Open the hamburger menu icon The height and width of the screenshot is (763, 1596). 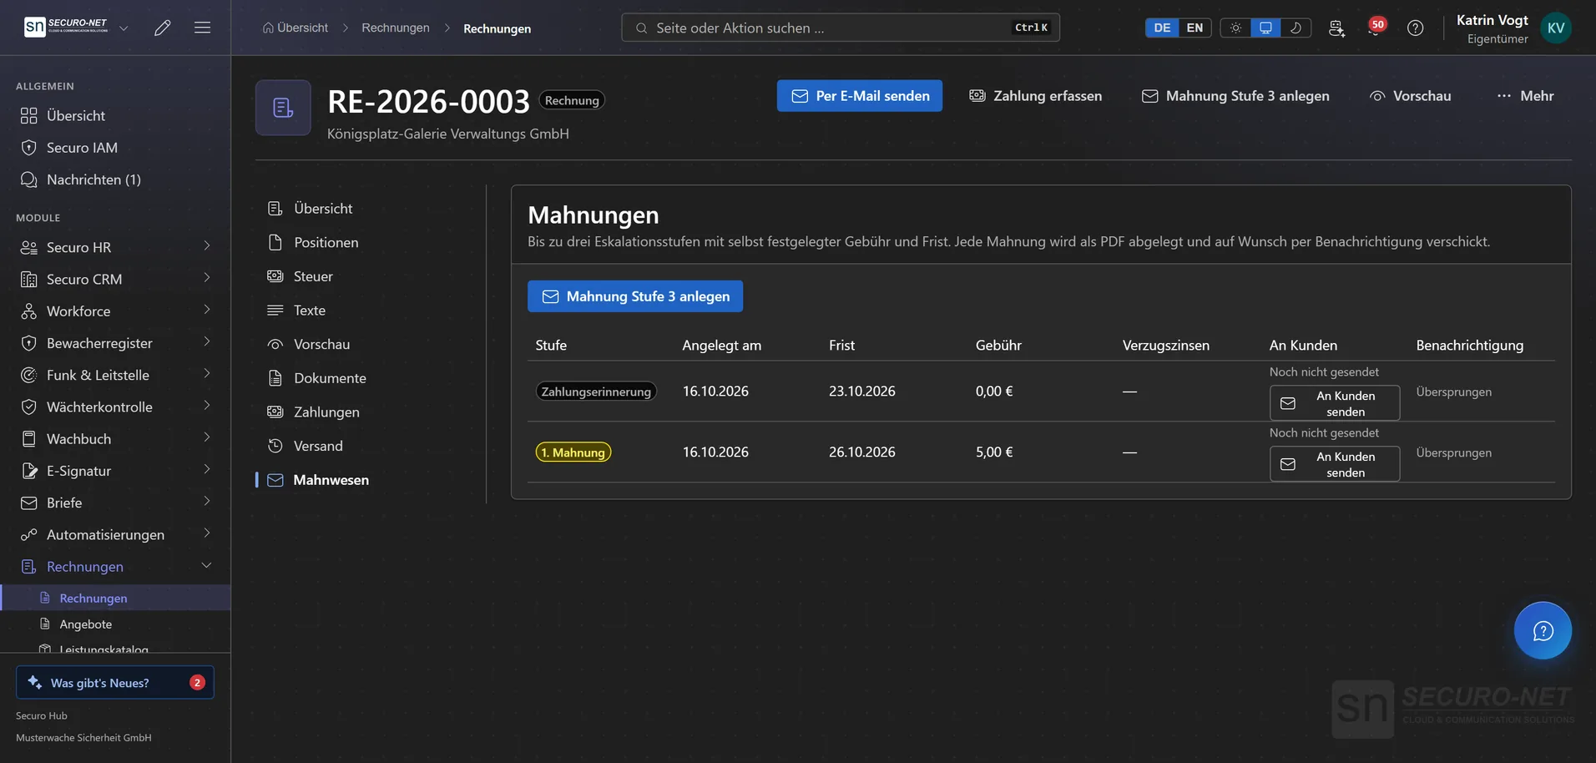click(202, 28)
